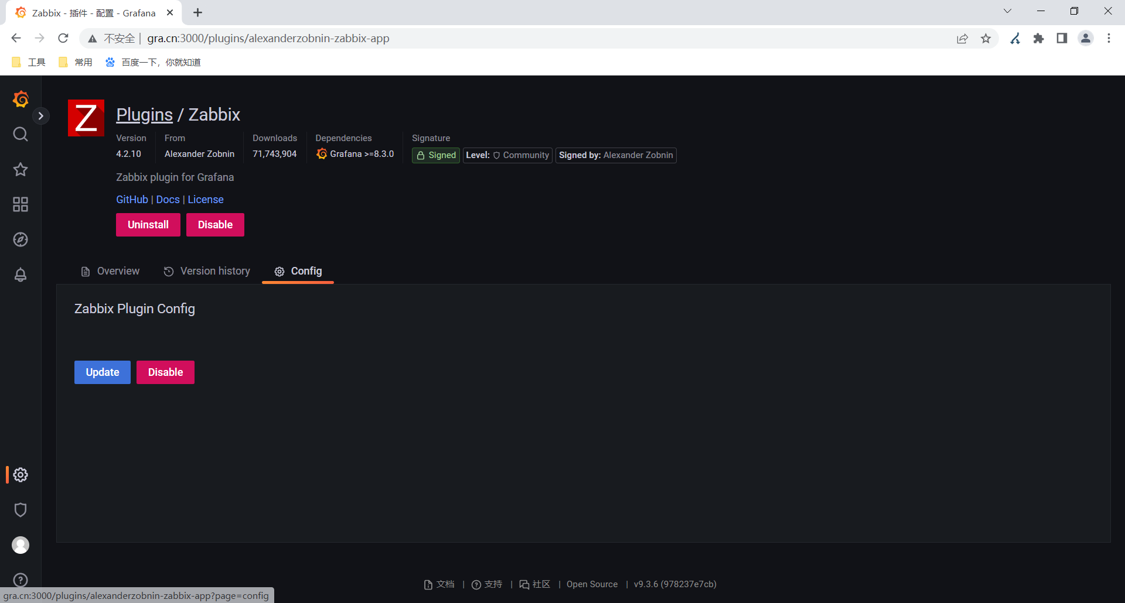The image size is (1125, 603).
Task: Bookmark this page with the star icon
Action: (986, 39)
